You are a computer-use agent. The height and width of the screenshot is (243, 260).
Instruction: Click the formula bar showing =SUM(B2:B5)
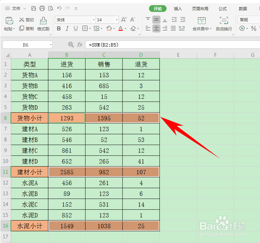[172, 45]
